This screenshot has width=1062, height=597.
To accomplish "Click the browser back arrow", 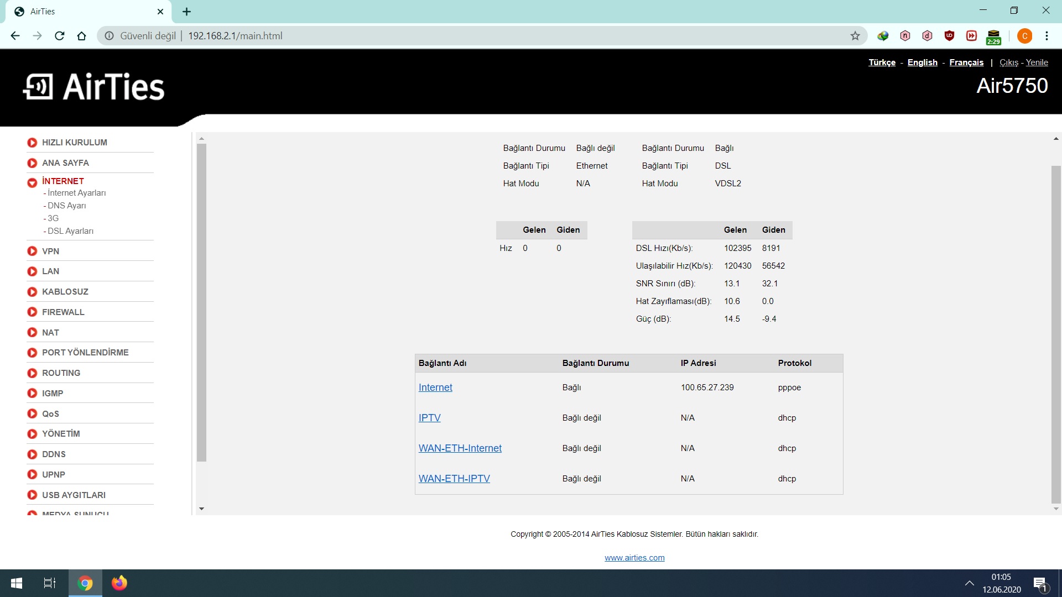I will pos(15,36).
